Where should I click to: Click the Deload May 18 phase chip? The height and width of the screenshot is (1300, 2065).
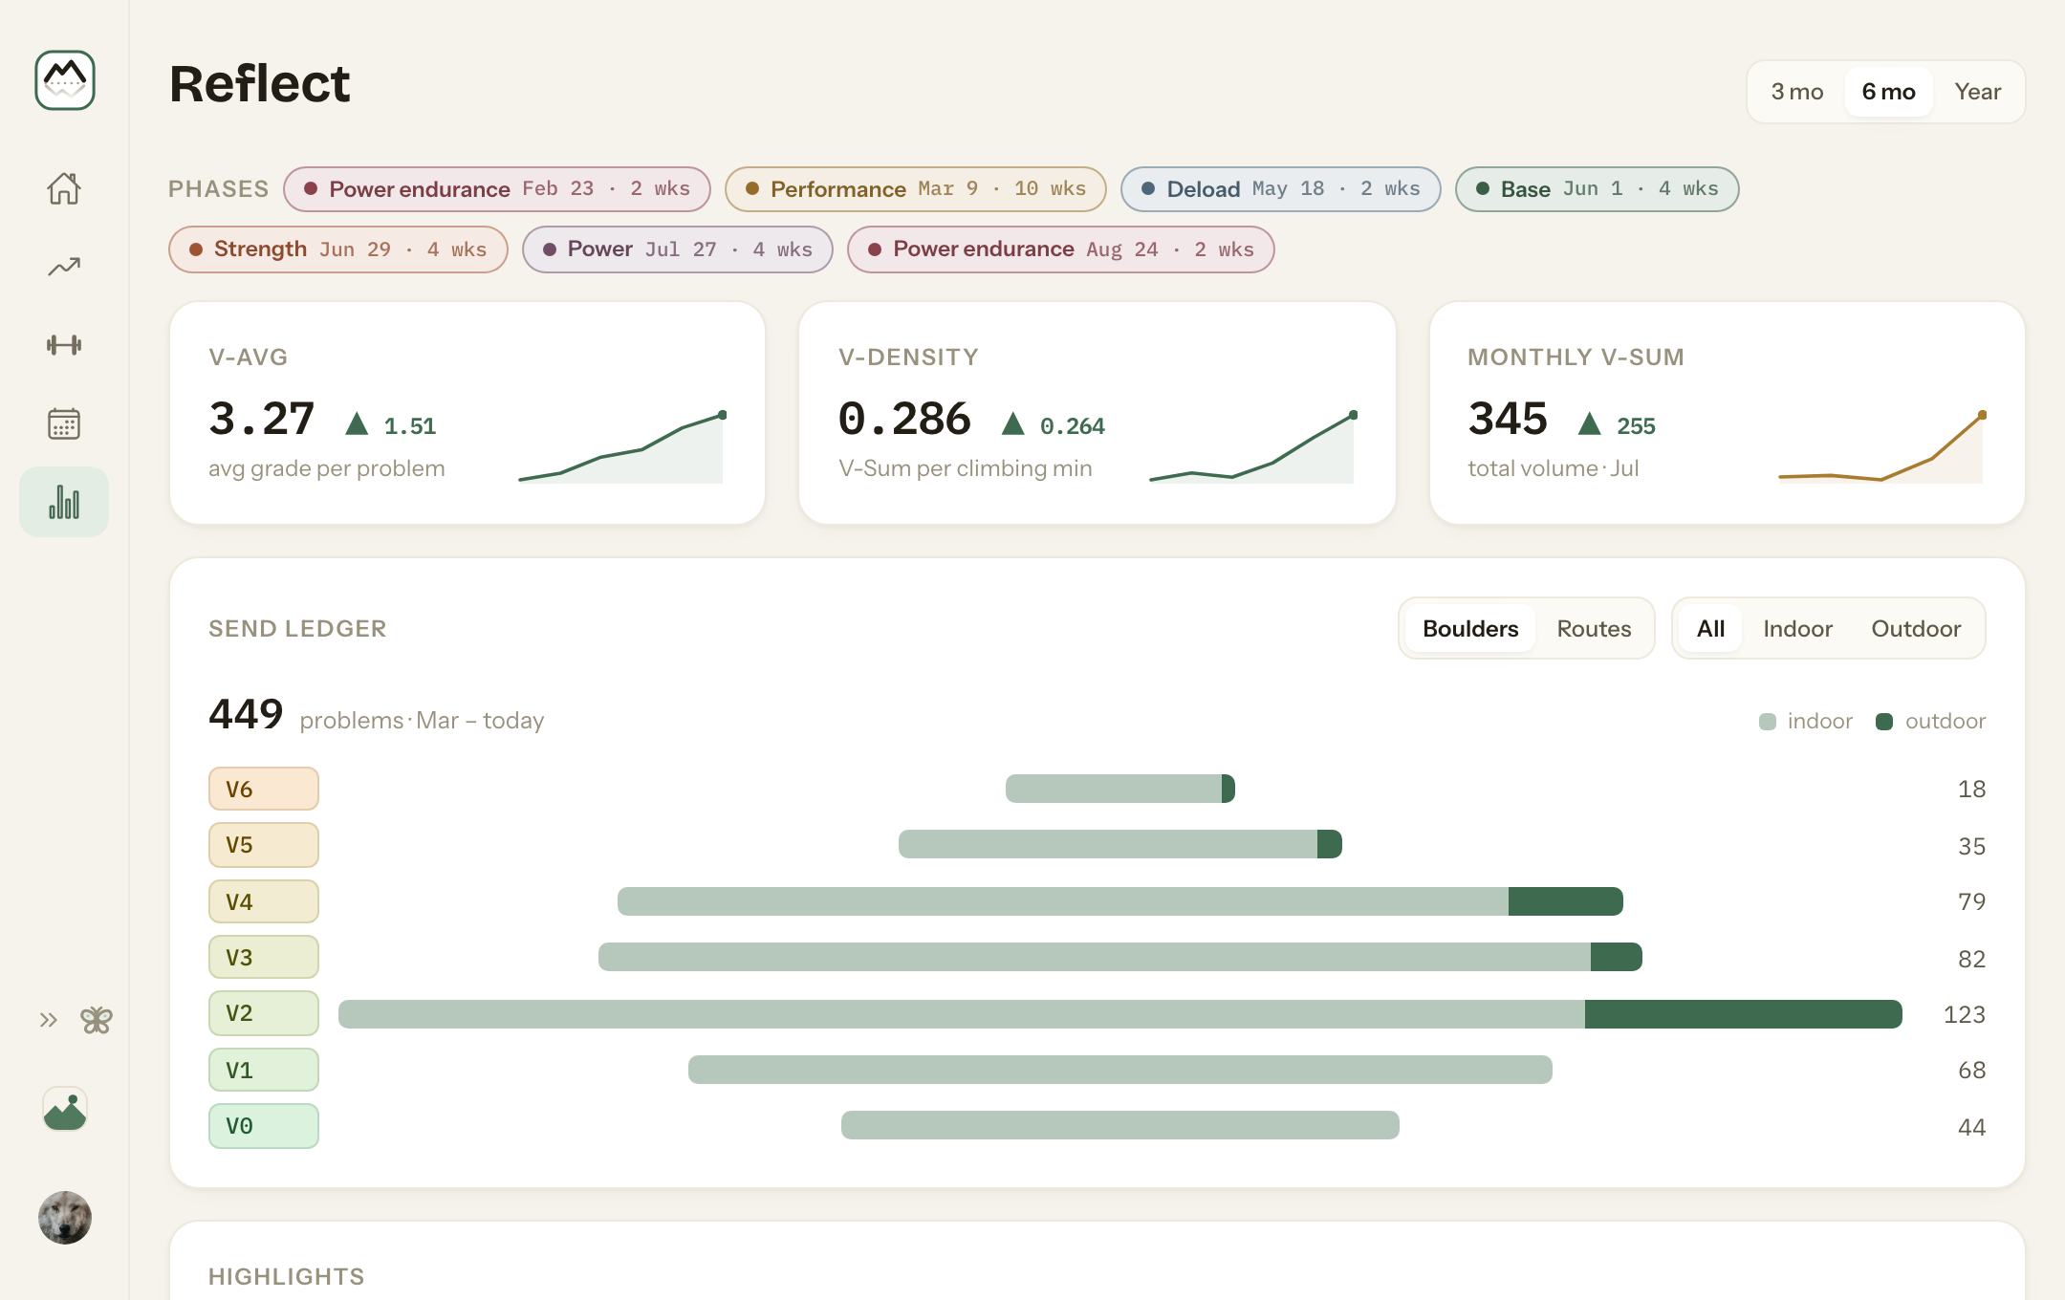coord(1281,189)
